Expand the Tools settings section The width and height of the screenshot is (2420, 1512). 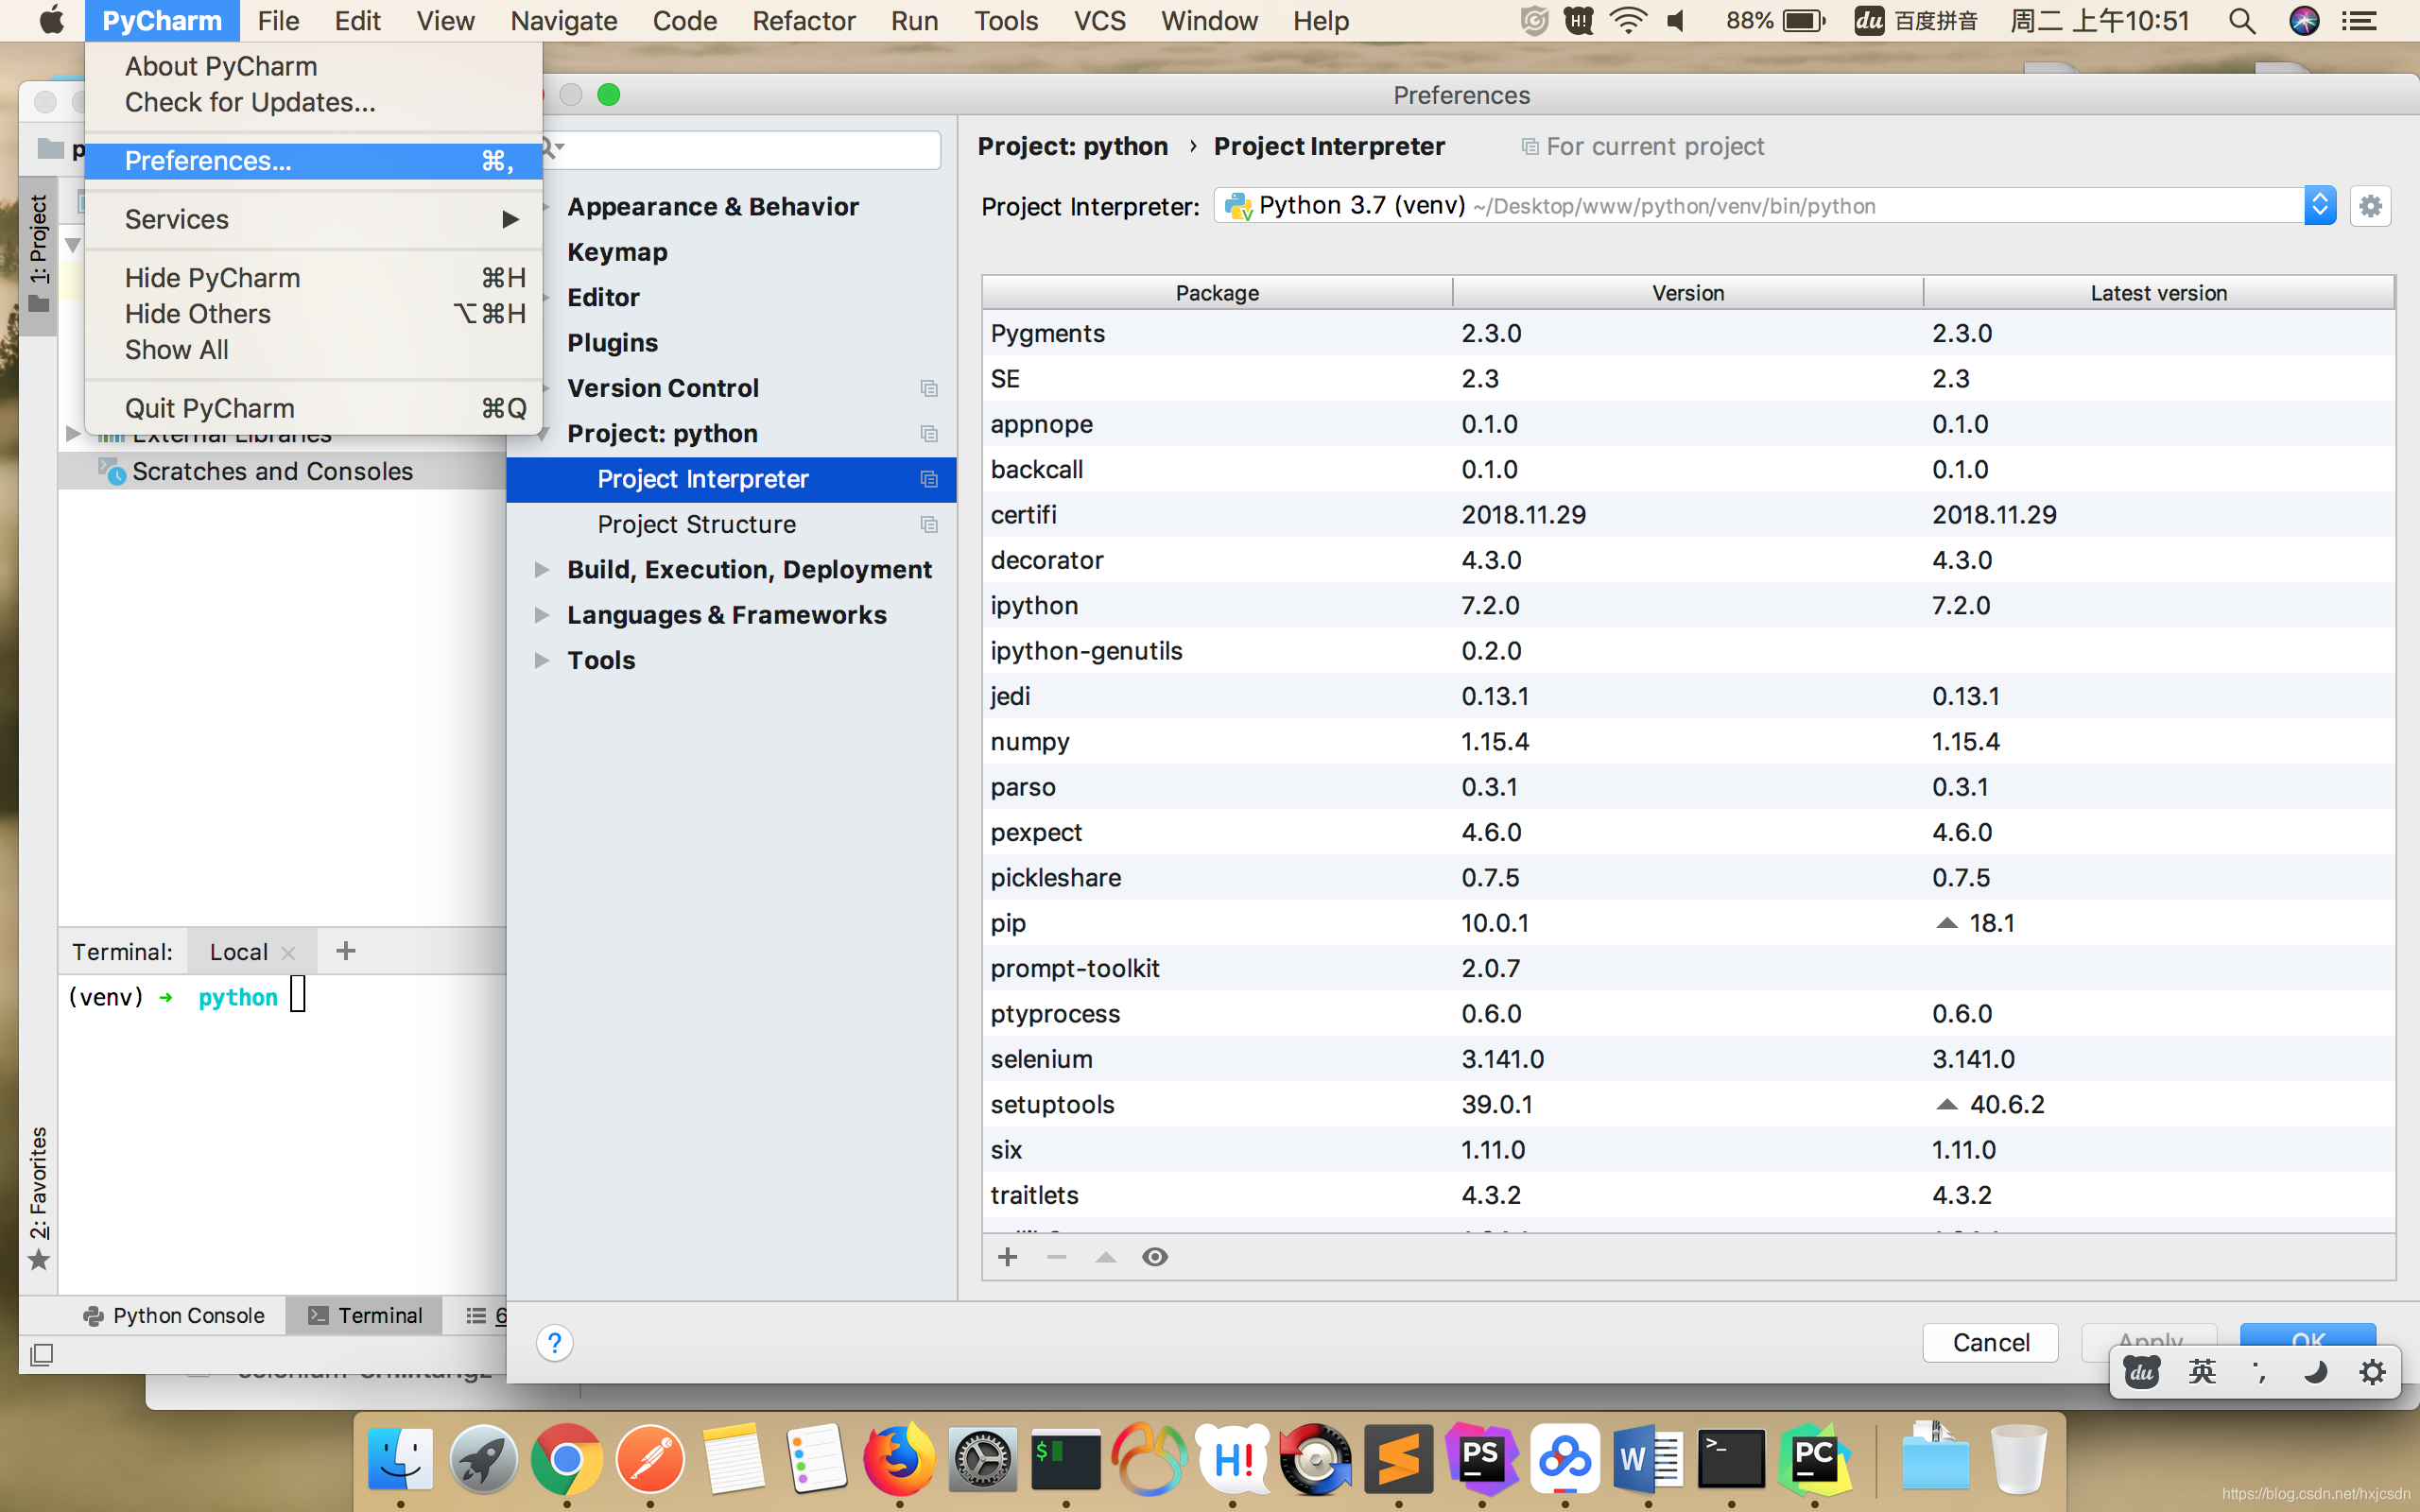pyautogui.click(x=541, y=660)
